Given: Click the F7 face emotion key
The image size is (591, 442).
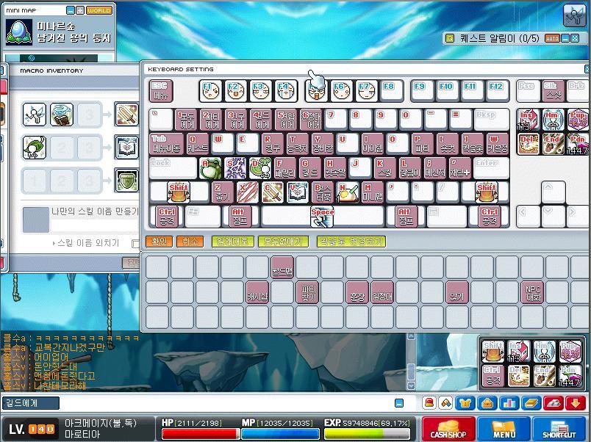Looking at the screenshot, I should (366, 91).
